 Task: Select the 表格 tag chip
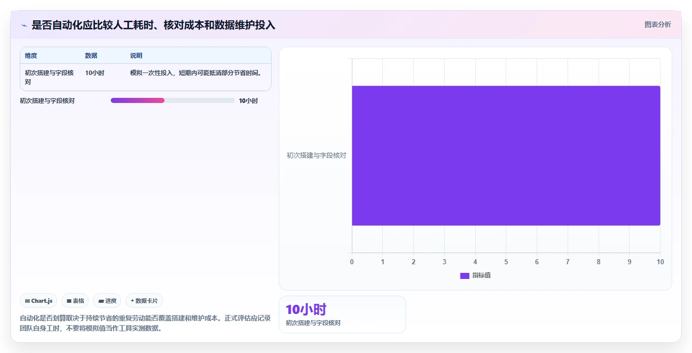click(75, 301)
